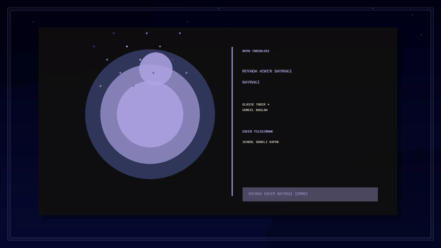
Task: Click the RUYA TABIRLERI category label
Action: [256, 51]
